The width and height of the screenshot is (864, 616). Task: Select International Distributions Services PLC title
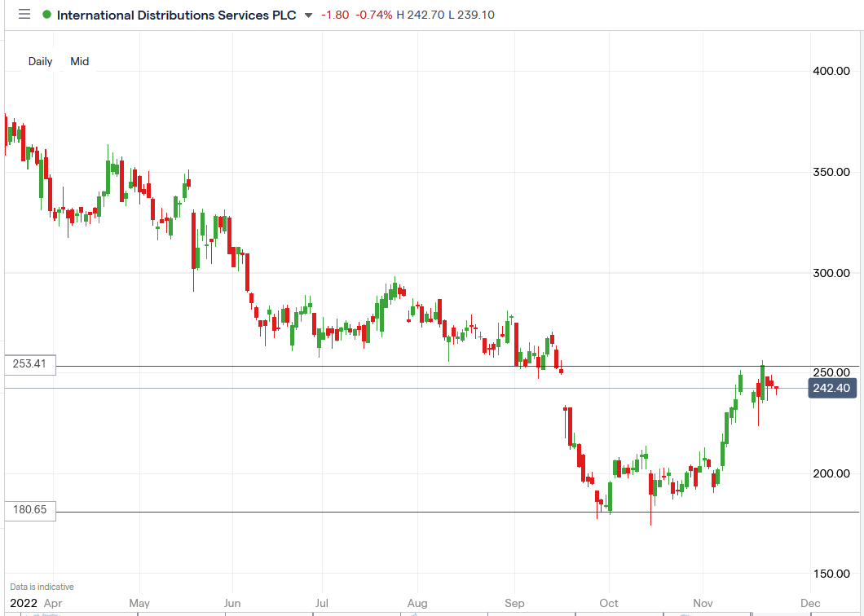(176, 15)
